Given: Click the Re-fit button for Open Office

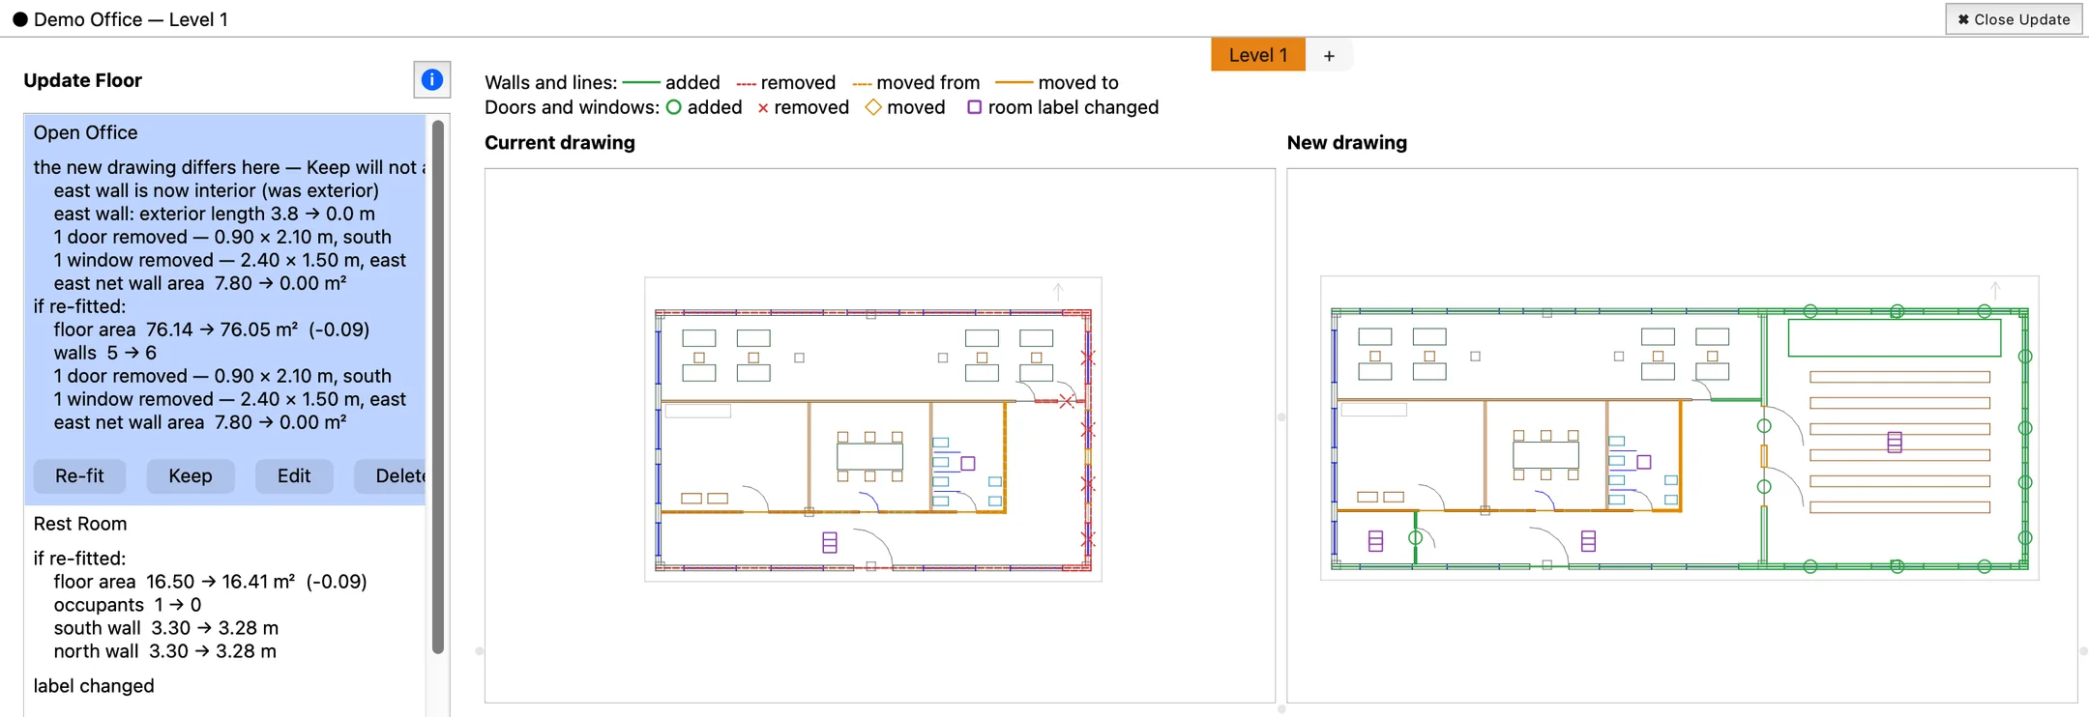Looking at the screenshot, I should pyautogui.click(x=79, y=475).
